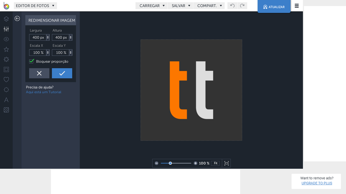Image resolution: width=346 pixels, height=194 pixels.
Task: Click the 100 % zoom value
Action: click(204, 163)
